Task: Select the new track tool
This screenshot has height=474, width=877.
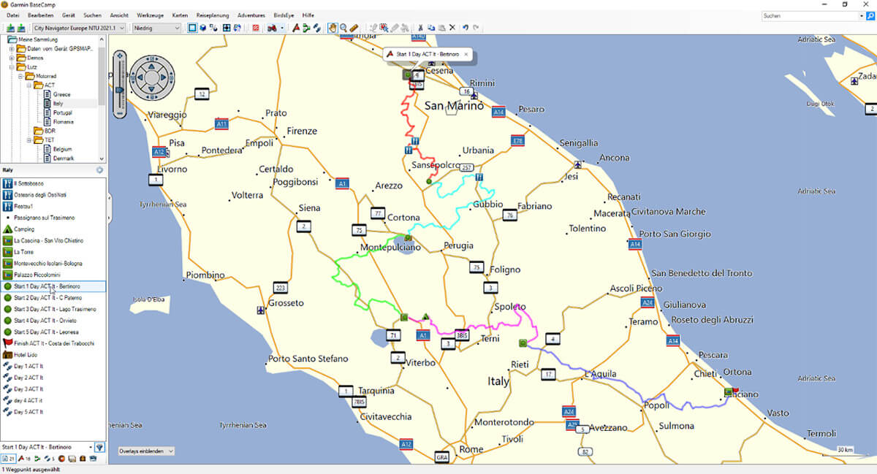Action: 316,28
